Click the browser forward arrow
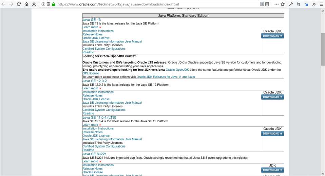 (x=11, y=4)
